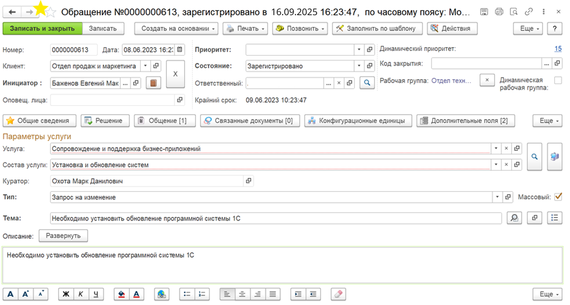Image resolution: width=570 pixels, height=305 pixels.
Task: Open the Позвонить dropdown menu
Action: point(300,28)
